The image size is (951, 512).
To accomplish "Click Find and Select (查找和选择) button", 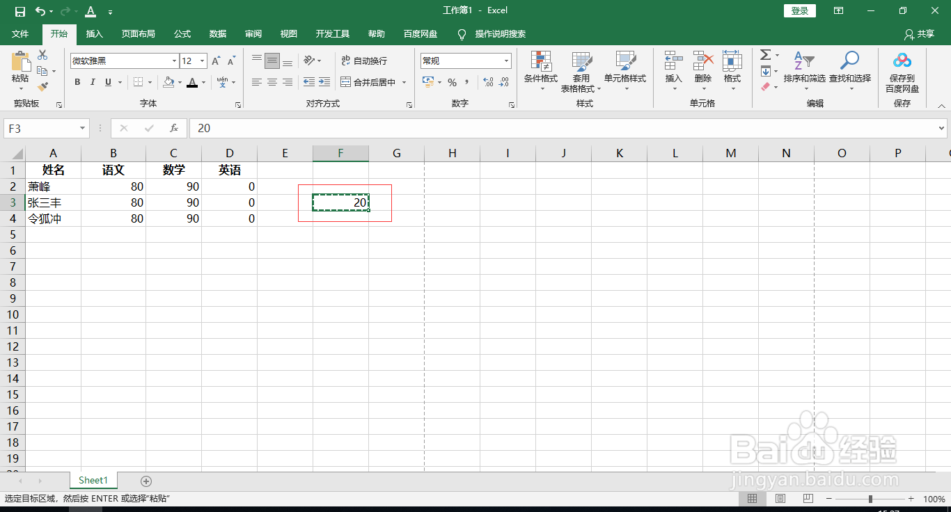I will pyautogui.click(x=850, y=72).
